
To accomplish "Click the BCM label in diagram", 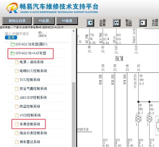I will [x=119, y=59].
